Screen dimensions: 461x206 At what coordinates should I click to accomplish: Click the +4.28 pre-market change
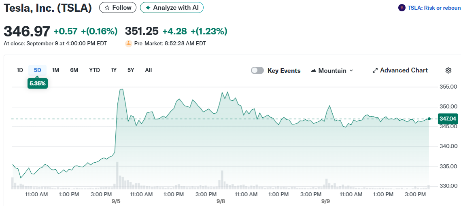(x=174, y=31)
